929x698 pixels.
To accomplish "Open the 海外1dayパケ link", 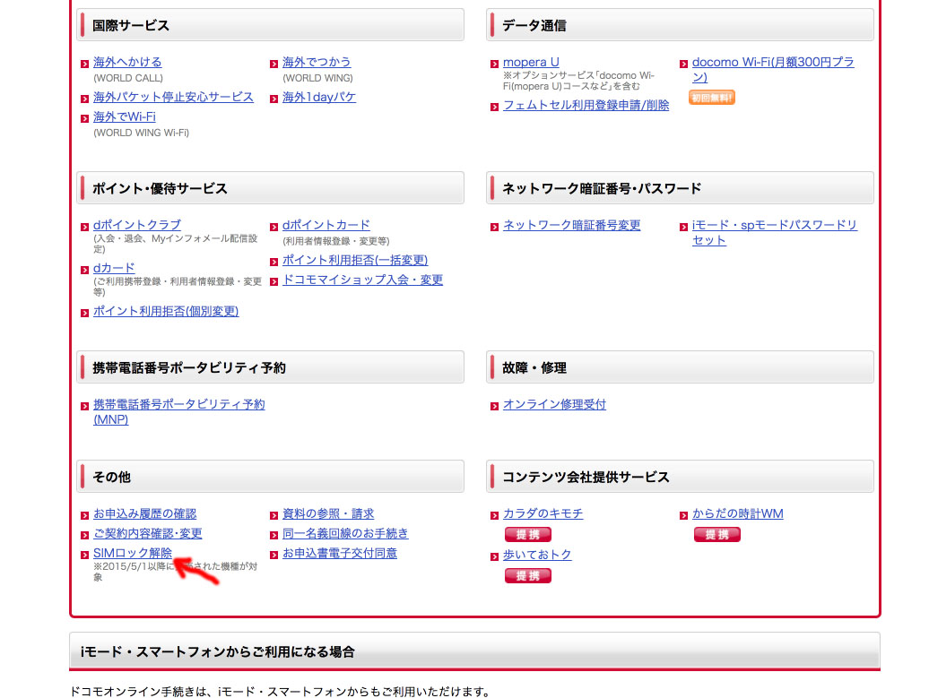I will [x=318, y=97].
